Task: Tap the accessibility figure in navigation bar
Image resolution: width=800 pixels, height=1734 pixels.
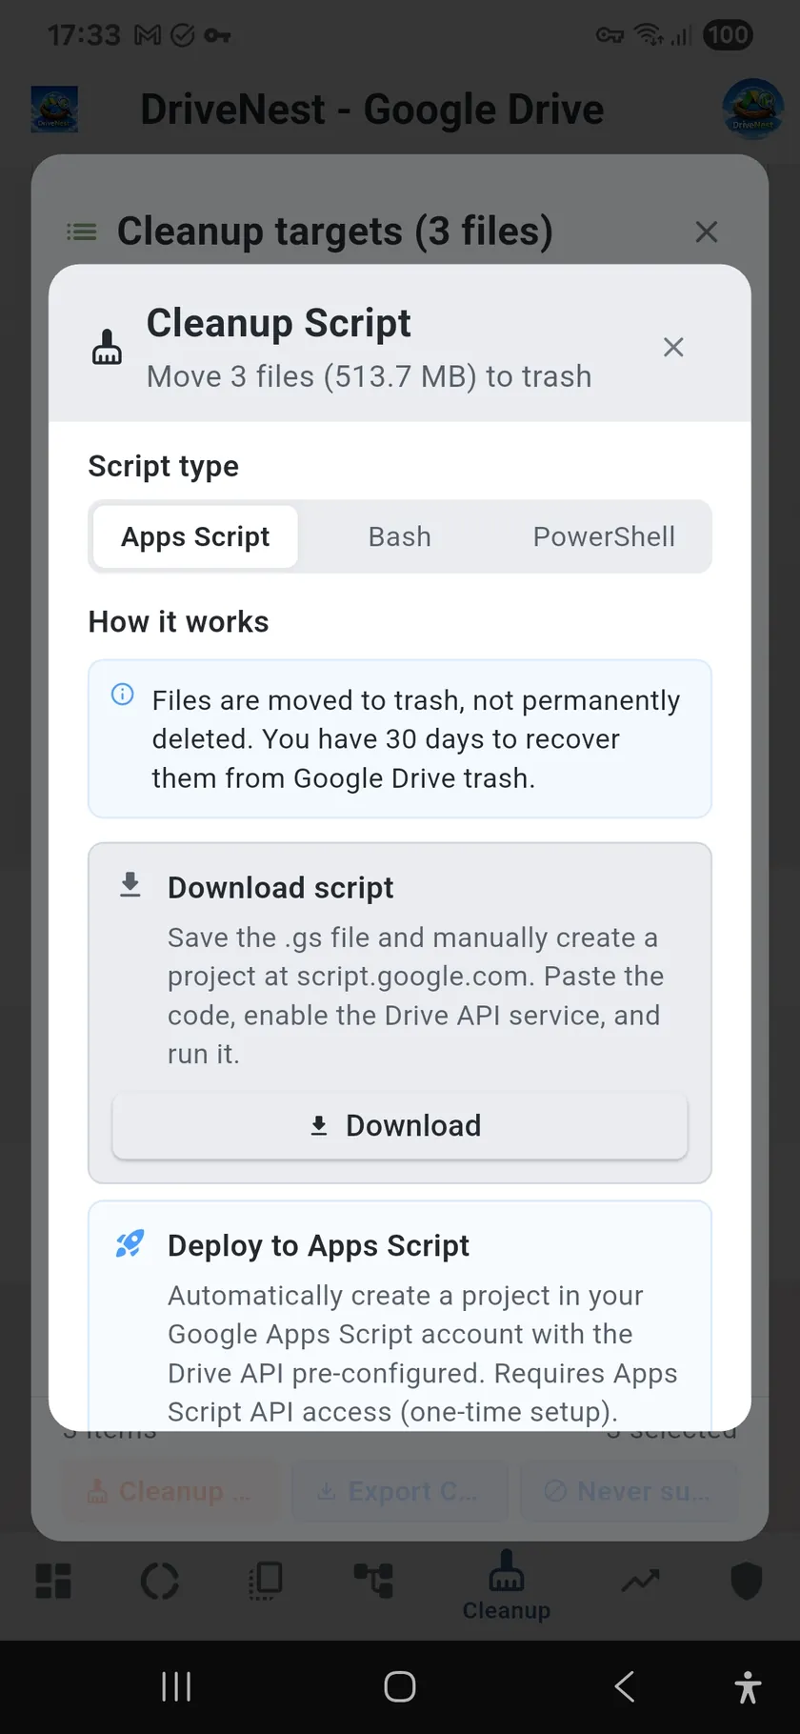Action: click(x=749, y=1687)
